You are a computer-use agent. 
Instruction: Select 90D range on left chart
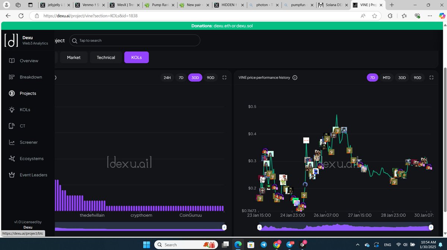point(210,78)
